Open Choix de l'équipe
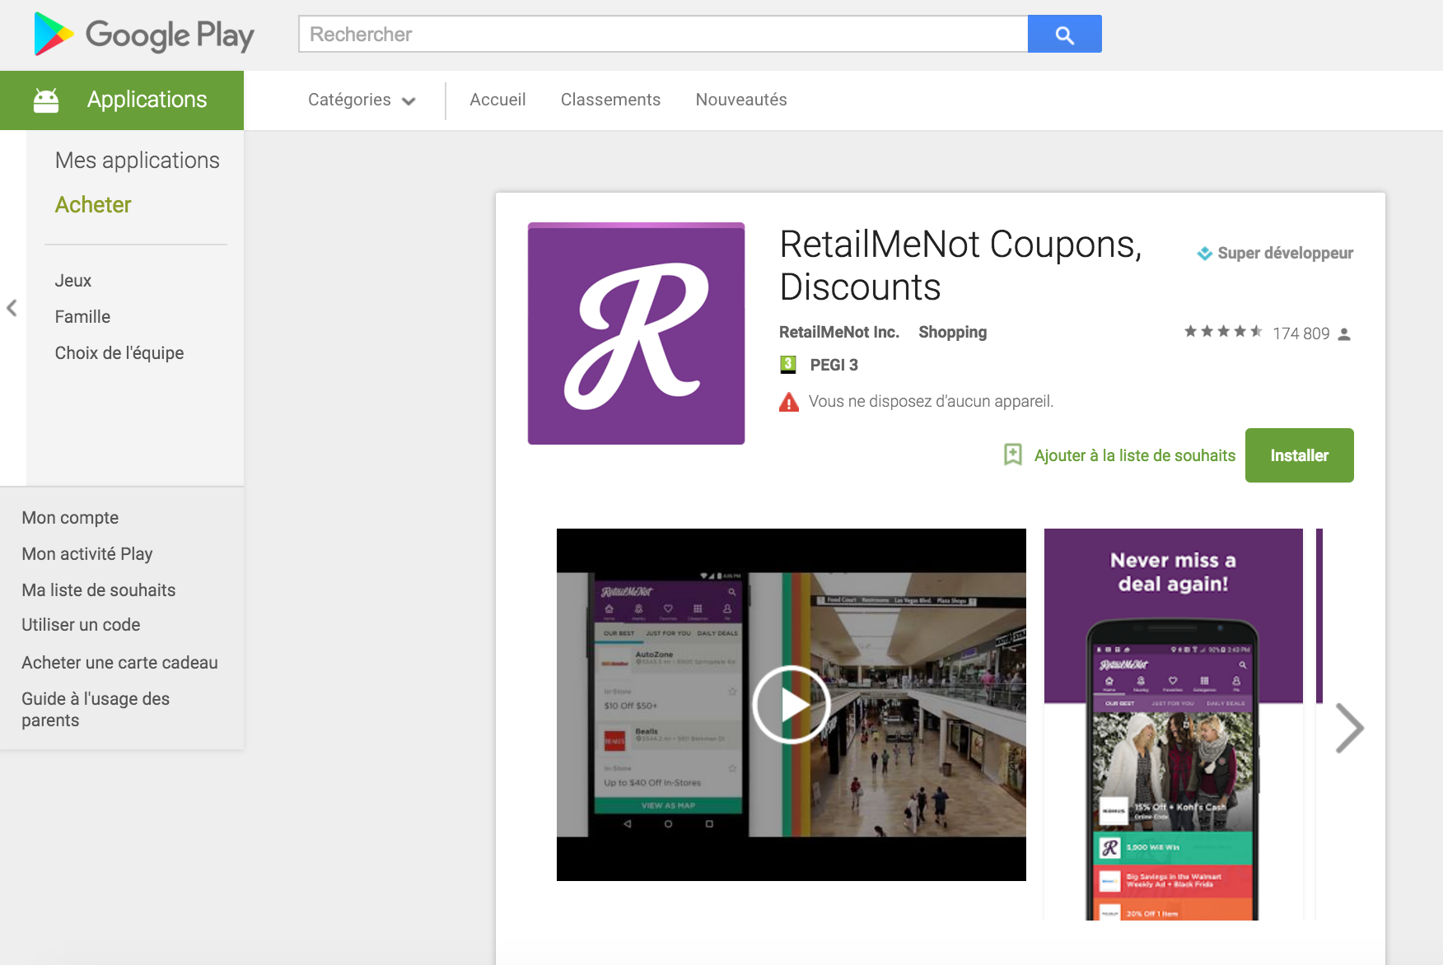Viewport: 1443px width, 965px height. tap(119, 353)
